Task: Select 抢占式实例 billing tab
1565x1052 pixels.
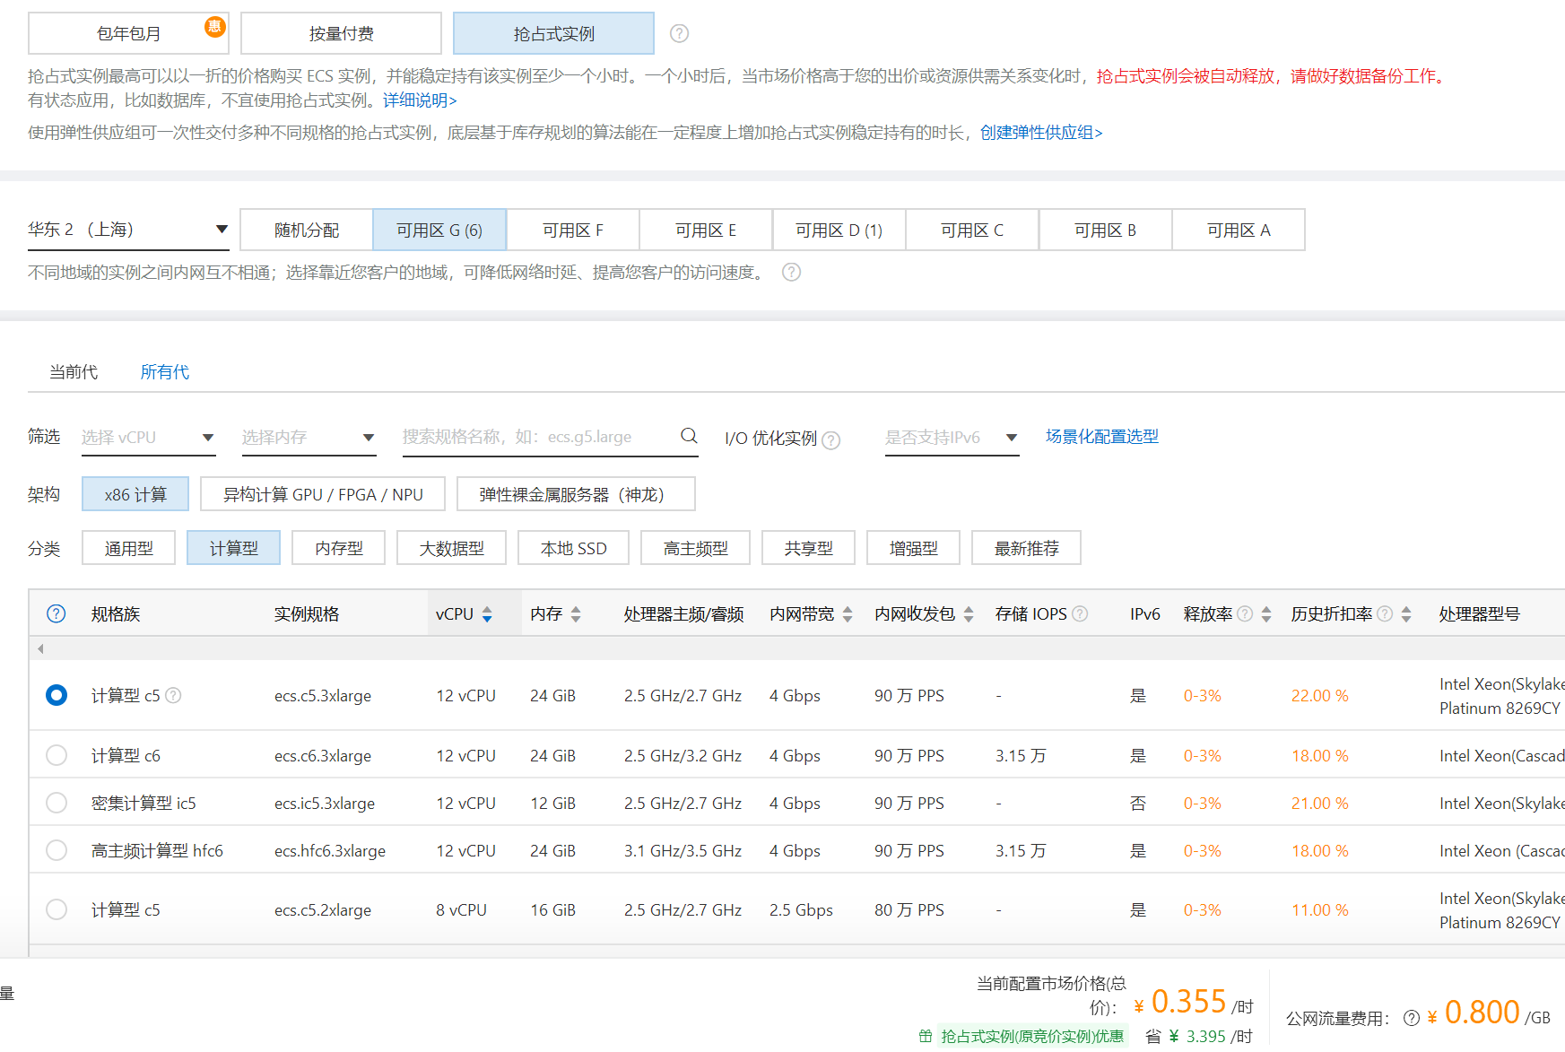Action: [553, 33]
